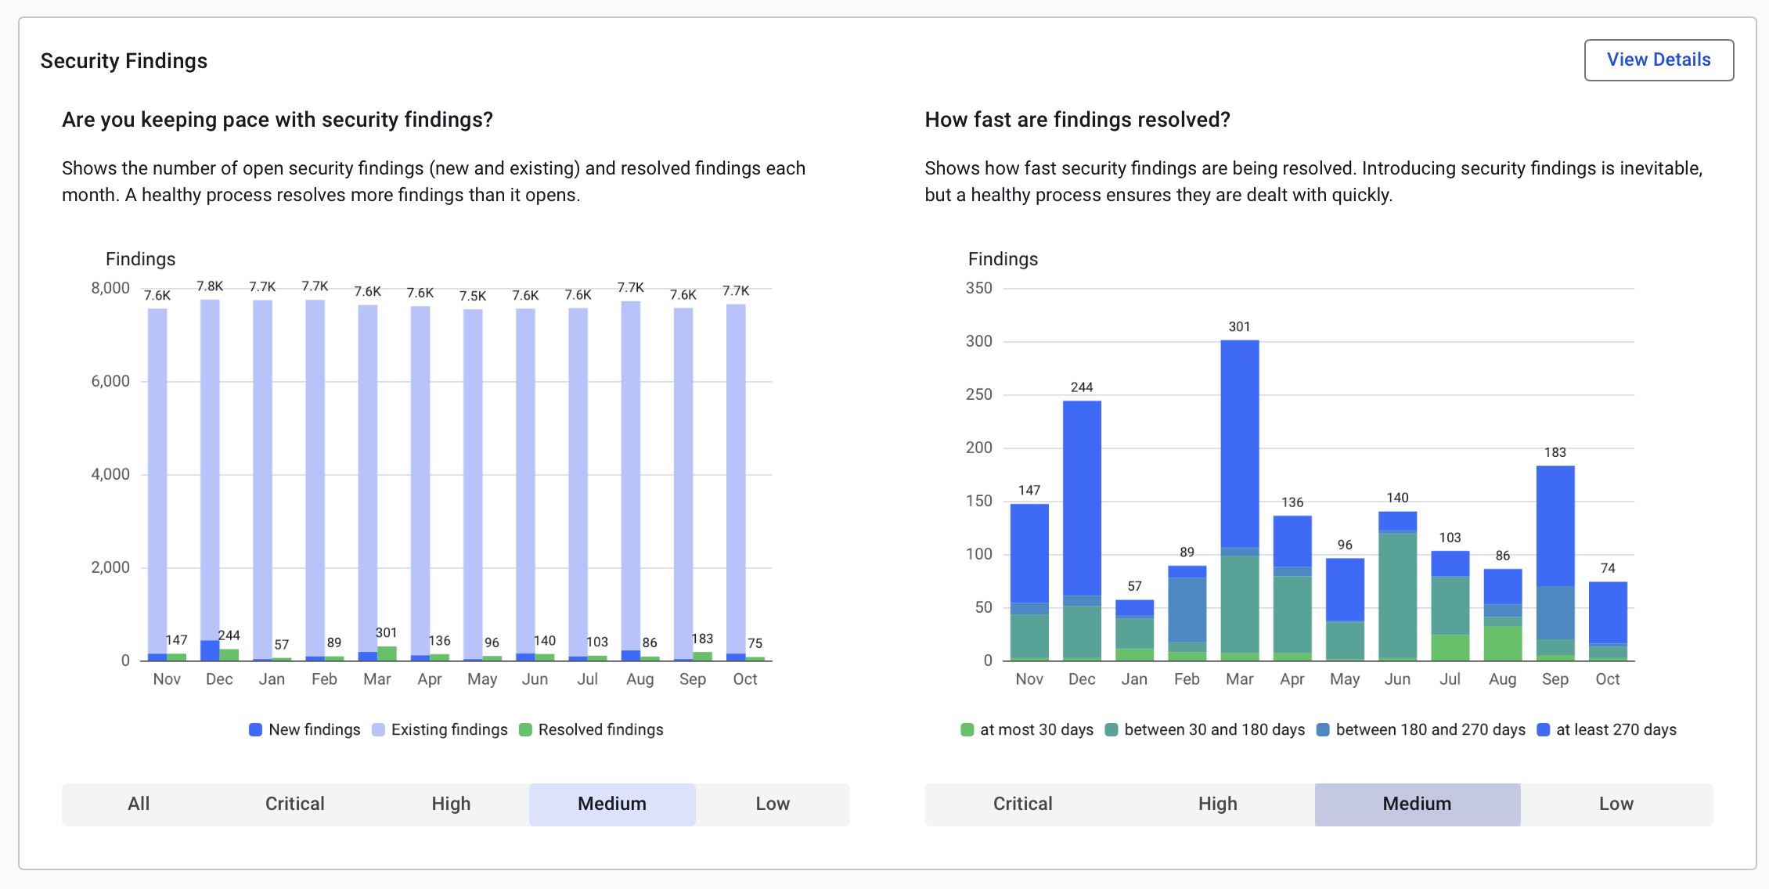1769x889 pixels.
Task: Choose Low tab under left findings chart
Action: tap(772, 804)
